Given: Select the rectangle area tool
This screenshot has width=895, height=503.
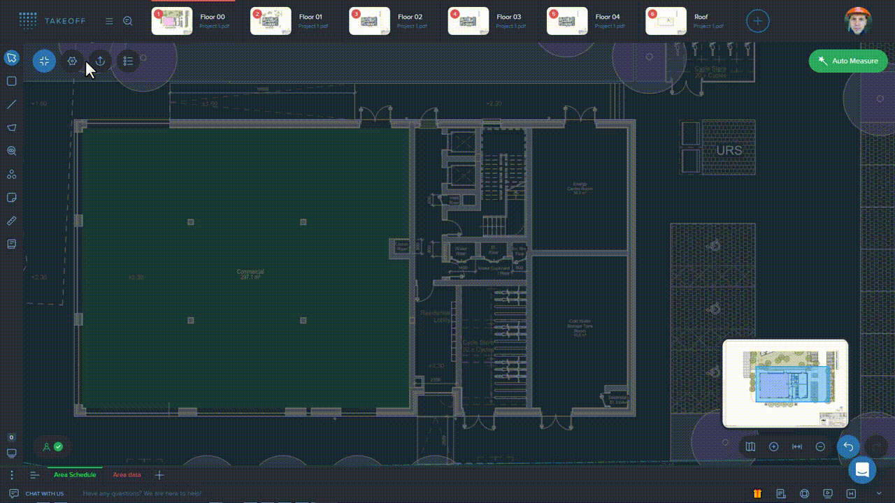Looking at the screenshot, I should (11, 81).
